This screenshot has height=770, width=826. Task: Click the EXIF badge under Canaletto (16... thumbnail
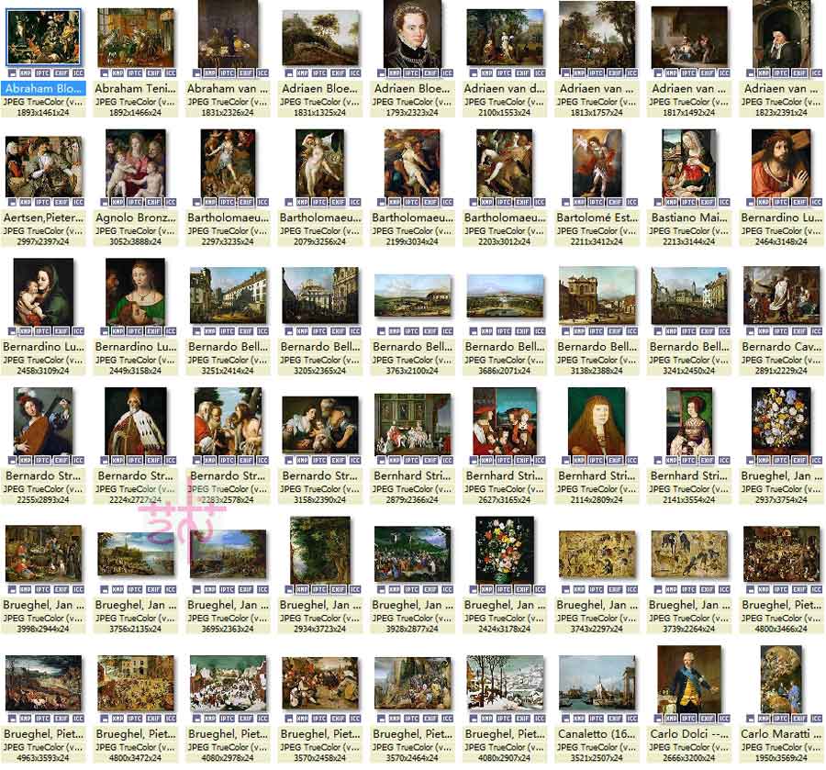coord(615,719)
